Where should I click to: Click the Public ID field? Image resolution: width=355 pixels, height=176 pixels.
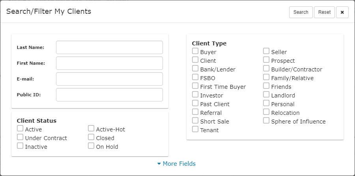(x=109, y=95)
